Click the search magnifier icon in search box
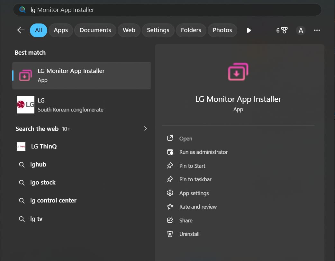The height and width of the screenshot is (261, 335). 22,10
